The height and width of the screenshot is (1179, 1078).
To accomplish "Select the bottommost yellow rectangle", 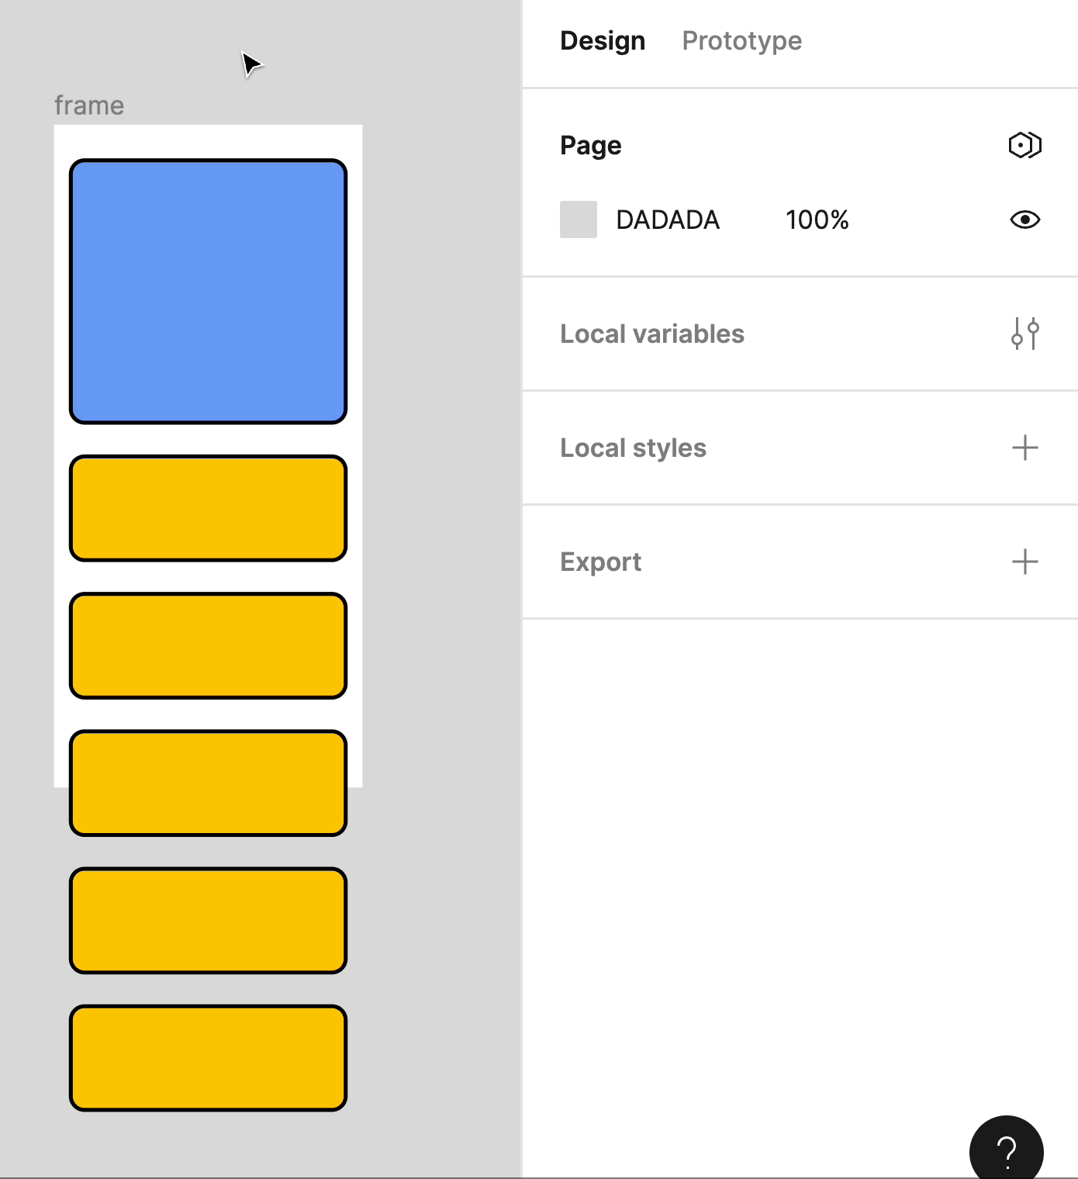I will coord(208,1058).
